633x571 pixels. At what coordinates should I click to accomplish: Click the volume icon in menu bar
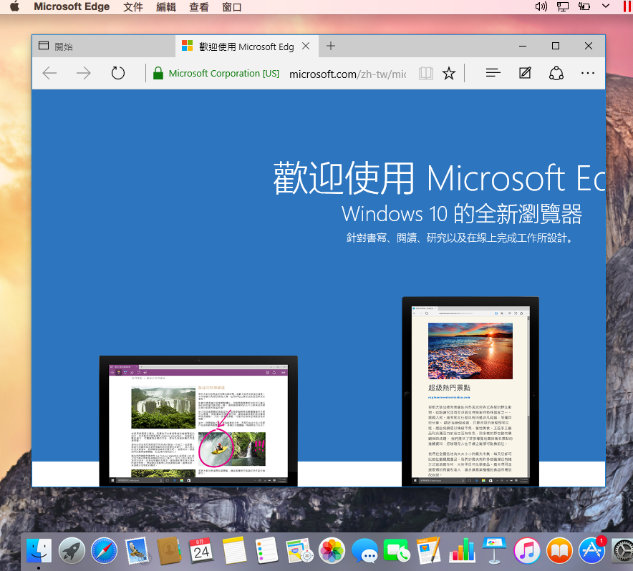tap(541, 6)
